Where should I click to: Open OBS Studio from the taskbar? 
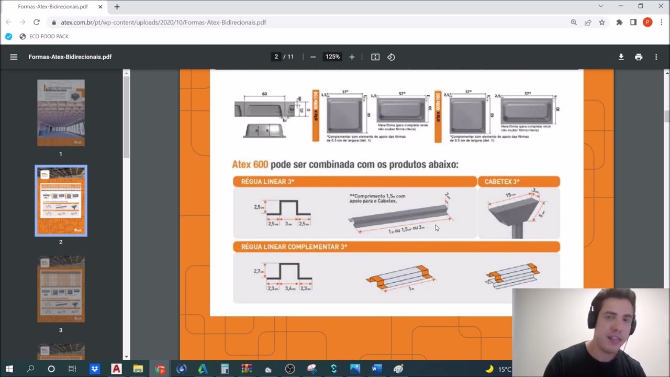click(x=290, y=369)
